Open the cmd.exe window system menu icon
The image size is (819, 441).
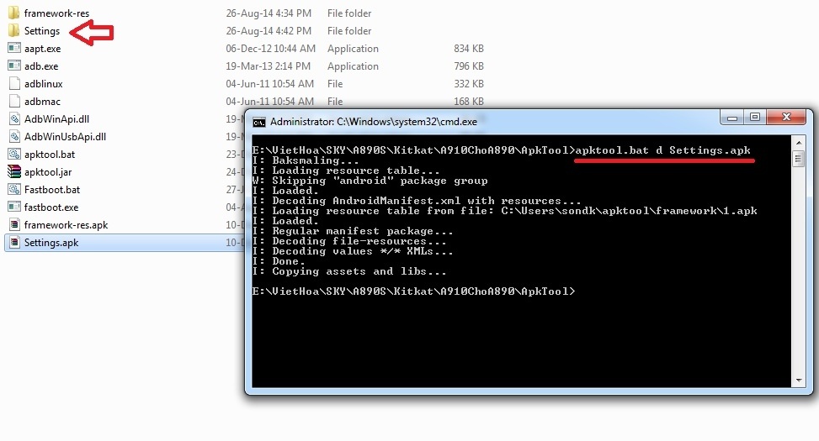(x=258, y=122)
